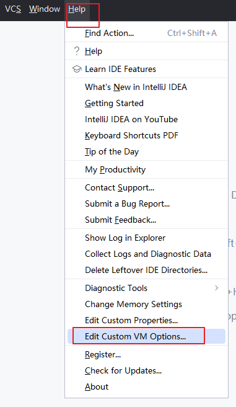Click the question mark Help icon

tap(76, 51)
